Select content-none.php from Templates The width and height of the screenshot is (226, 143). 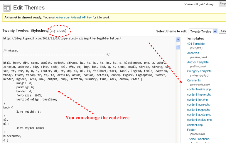[x=198, y=105]
